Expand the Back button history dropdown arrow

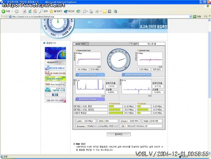point(12,11)
